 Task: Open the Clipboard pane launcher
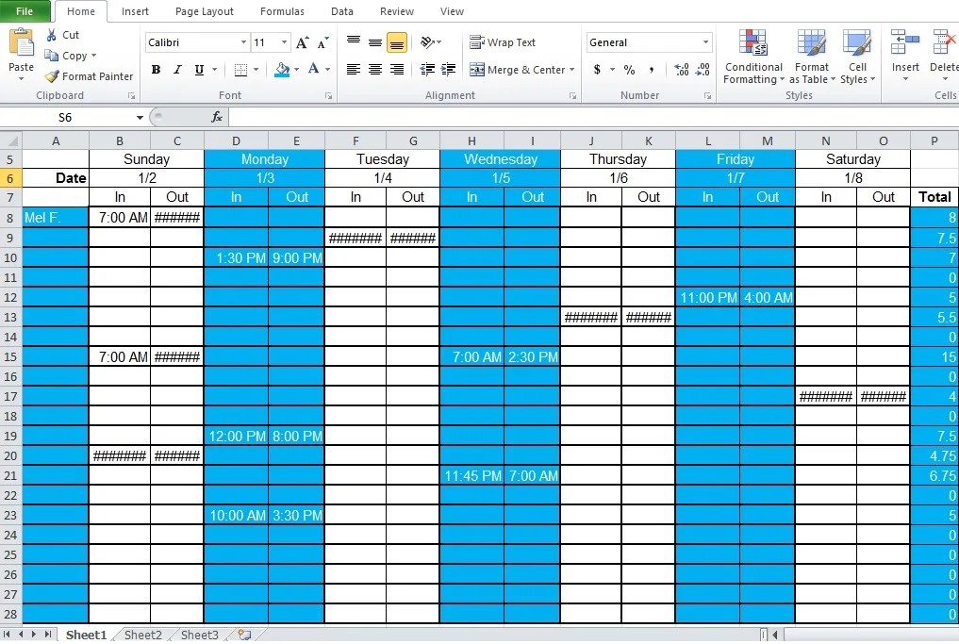tap(131, 96)
